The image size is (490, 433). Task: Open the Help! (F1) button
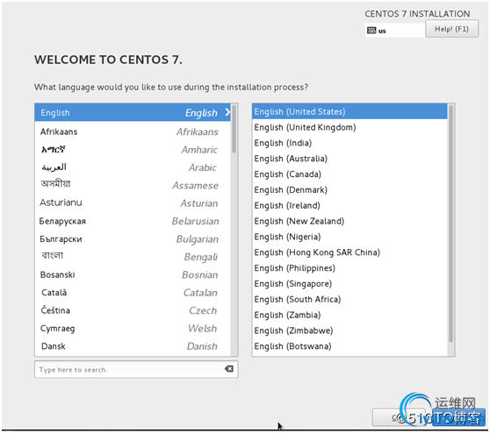tap(451, 29)
